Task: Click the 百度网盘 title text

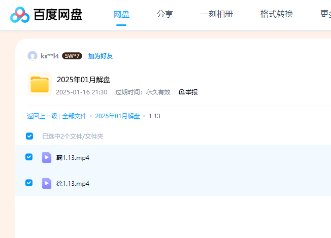Action: (58, 15)
